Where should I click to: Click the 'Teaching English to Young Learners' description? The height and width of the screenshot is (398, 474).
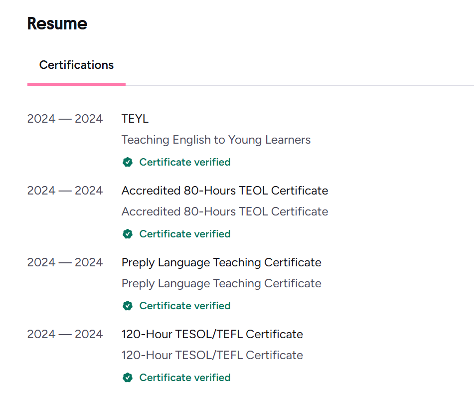coord(216,140)
